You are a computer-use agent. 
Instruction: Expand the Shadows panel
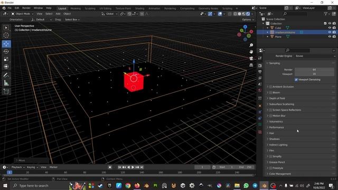pyautogui.click(x=274, y=139)
